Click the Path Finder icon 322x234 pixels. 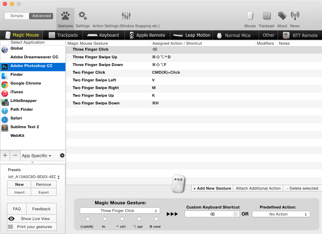[5, 111]
